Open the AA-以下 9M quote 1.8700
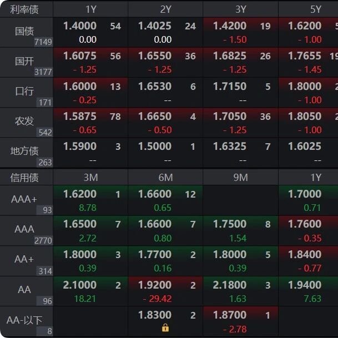Viewport: 338px width, 338px height. click(230, 315)
